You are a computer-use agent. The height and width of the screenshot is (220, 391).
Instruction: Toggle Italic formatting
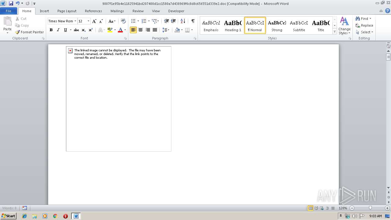58,30
